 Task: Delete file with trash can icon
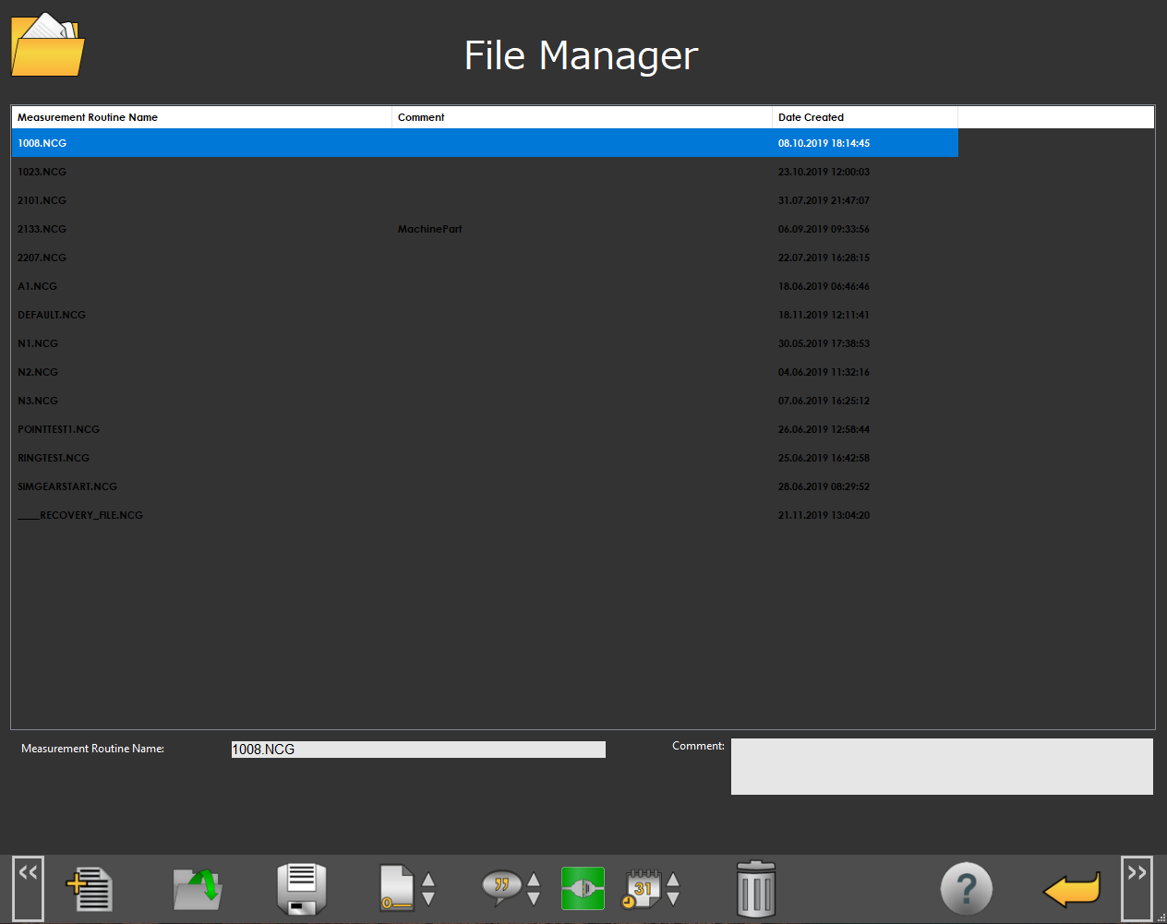point(755,890)
